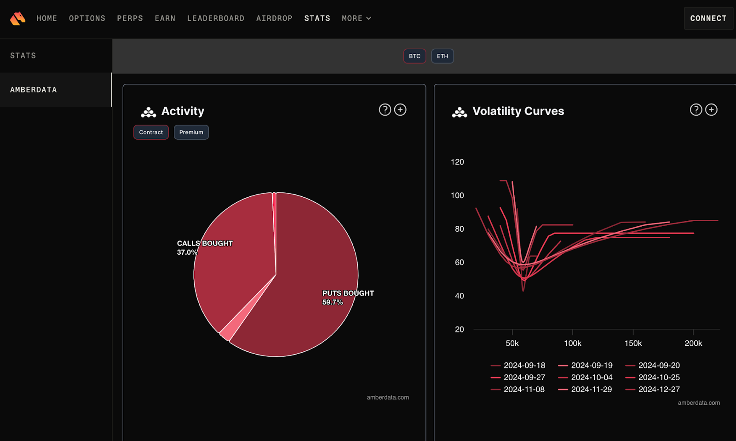Select the MORE chevron icon in the navbar
736x441 pixels.
tap(369, 18)
